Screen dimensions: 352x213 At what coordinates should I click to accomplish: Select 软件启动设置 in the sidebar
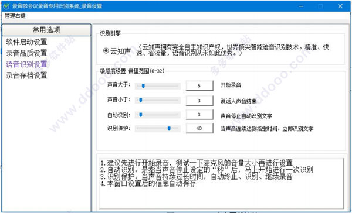26,42
